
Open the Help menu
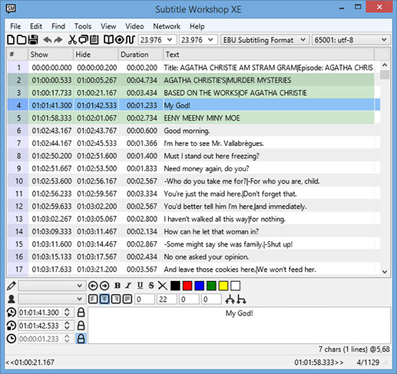[197, 26]
